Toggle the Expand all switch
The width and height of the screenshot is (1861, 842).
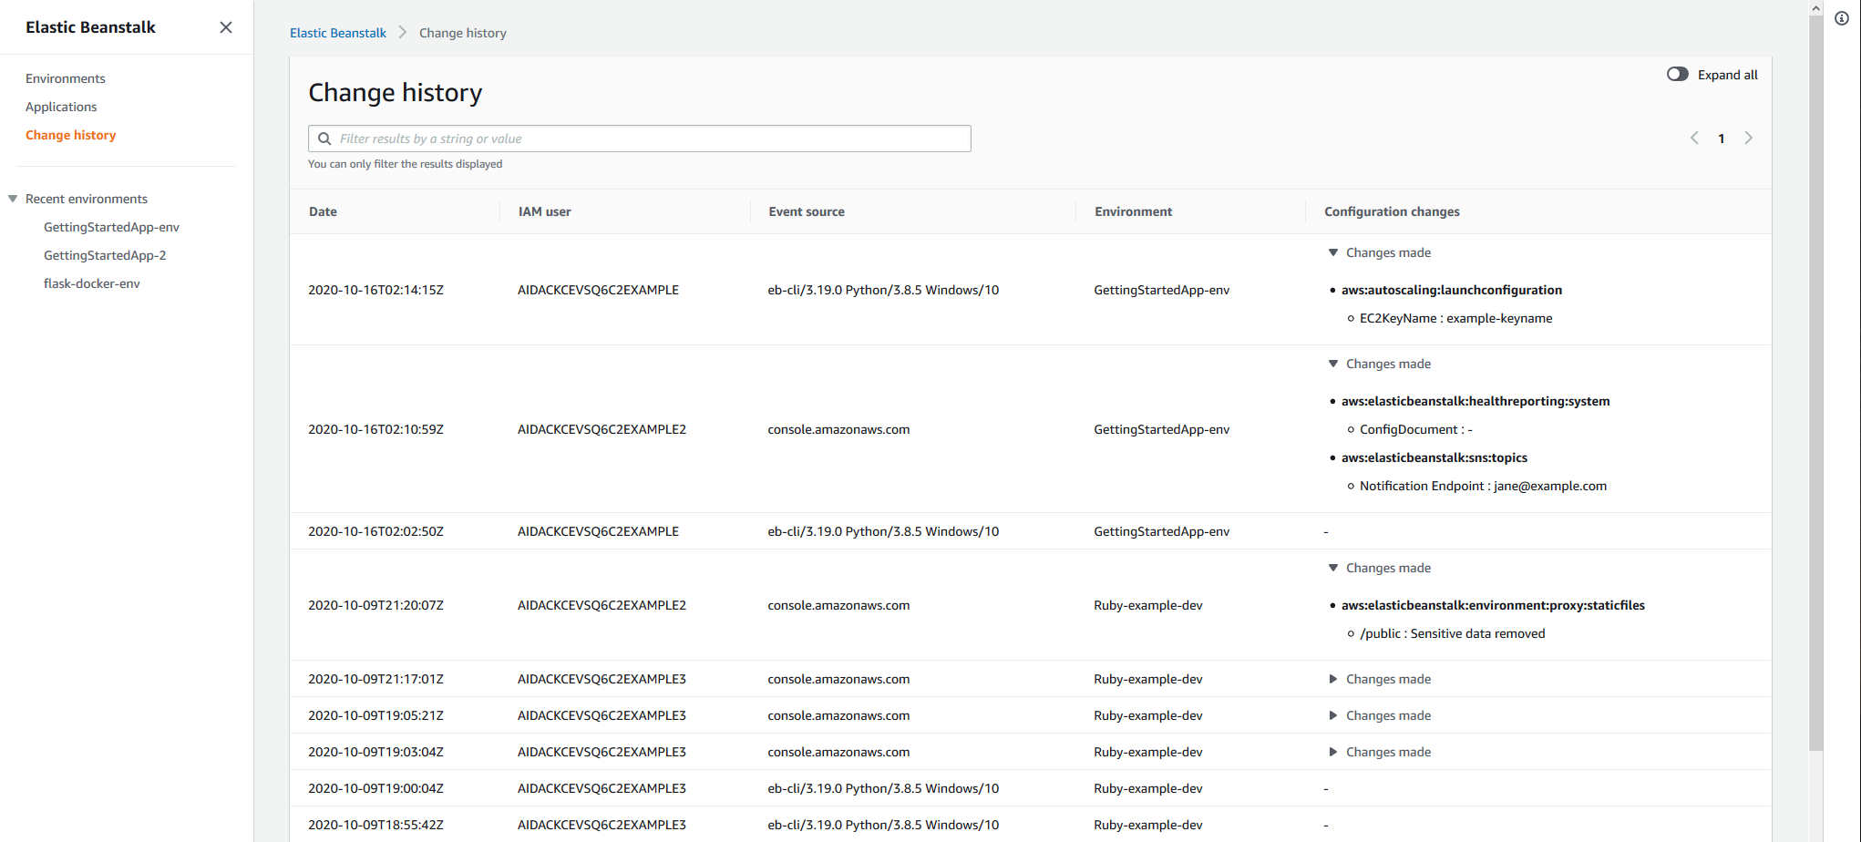pyautogui.click(x=1677, y=75)
